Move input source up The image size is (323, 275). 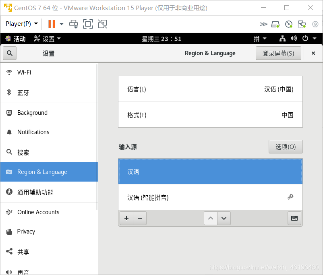(211, 218)
